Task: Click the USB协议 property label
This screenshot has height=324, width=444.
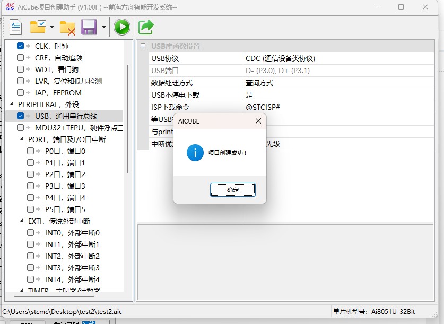Action: coord(165,58)
